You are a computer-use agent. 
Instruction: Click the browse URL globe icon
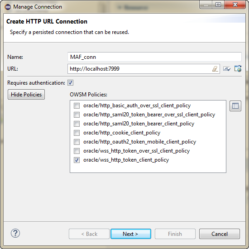238,69
